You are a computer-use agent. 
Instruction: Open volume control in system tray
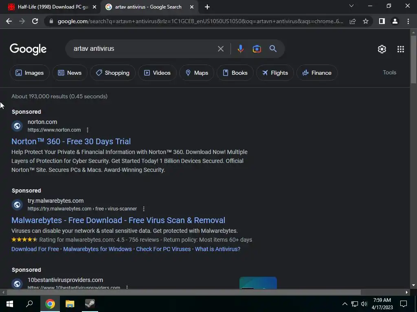[364, 304]
